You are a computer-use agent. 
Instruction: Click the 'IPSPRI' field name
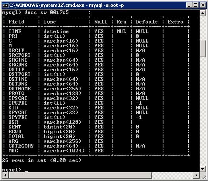18,103
